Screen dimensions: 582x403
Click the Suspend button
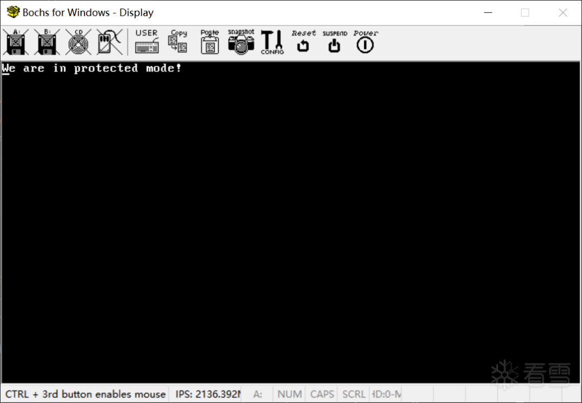(335, 42)
